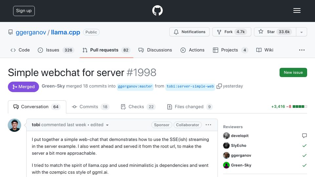Open the llama.cpp repository link
Viewport: 315px width, 177px height.
pos(66,32)
